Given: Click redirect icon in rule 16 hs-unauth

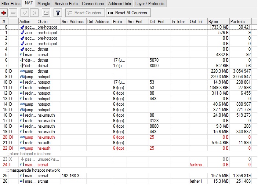Looking at the screenshot, I should tap(22, 115).
